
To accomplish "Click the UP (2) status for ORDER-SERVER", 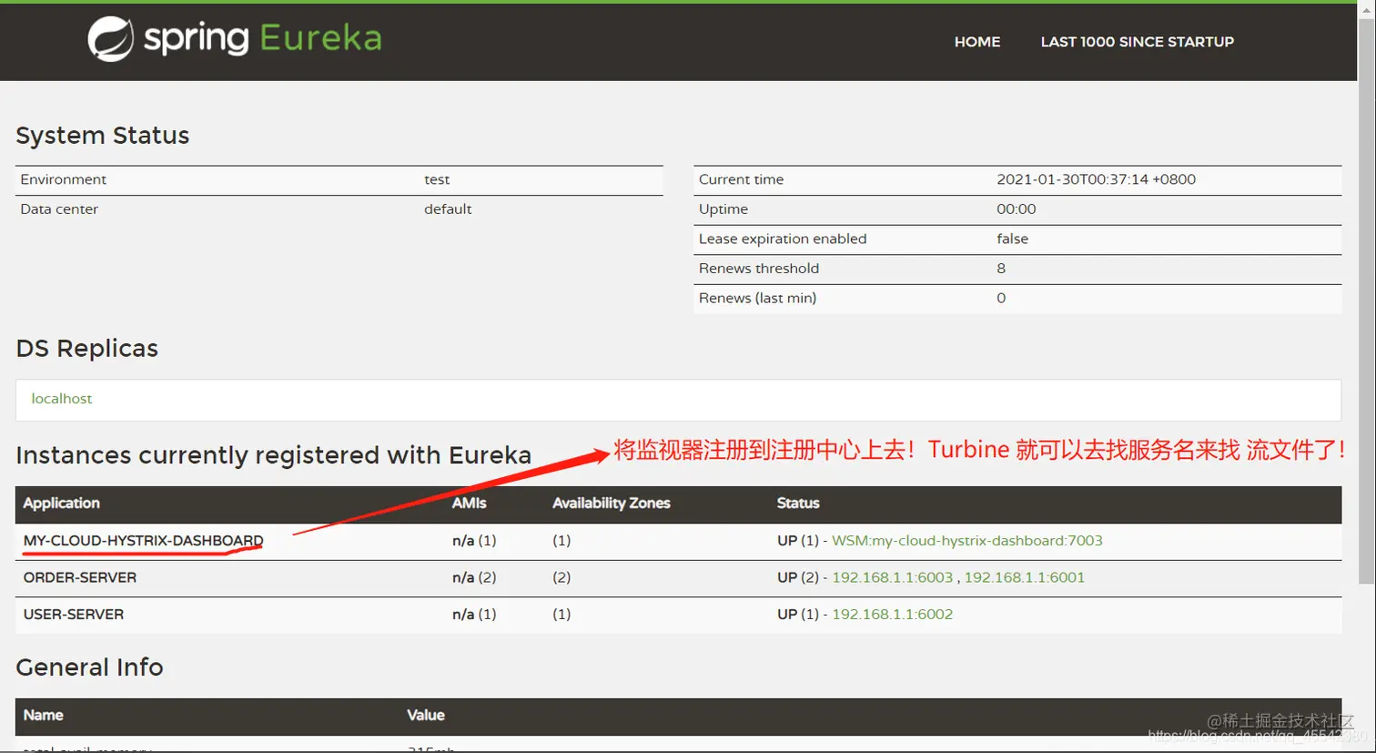I will [798, 577].
